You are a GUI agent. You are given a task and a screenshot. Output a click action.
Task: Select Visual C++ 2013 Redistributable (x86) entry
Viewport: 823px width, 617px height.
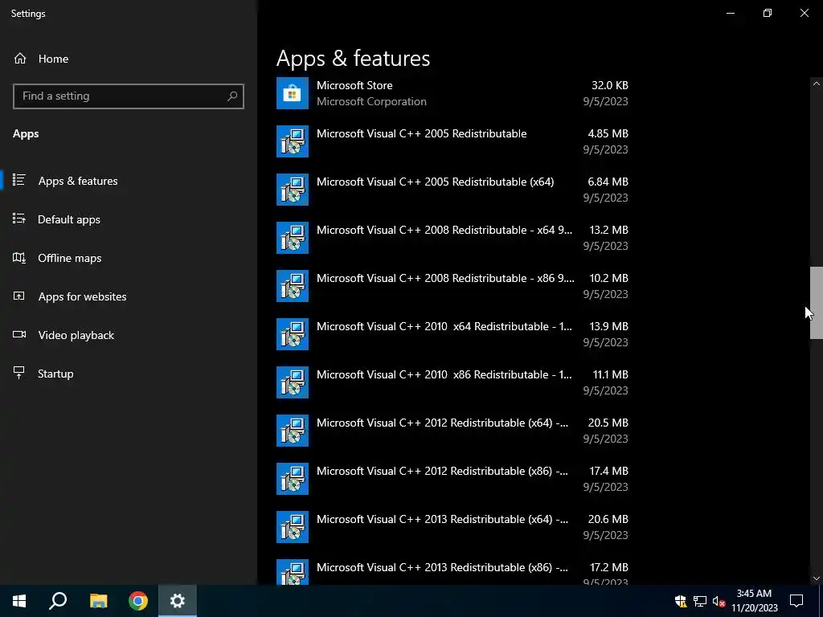tap(442, 568)
